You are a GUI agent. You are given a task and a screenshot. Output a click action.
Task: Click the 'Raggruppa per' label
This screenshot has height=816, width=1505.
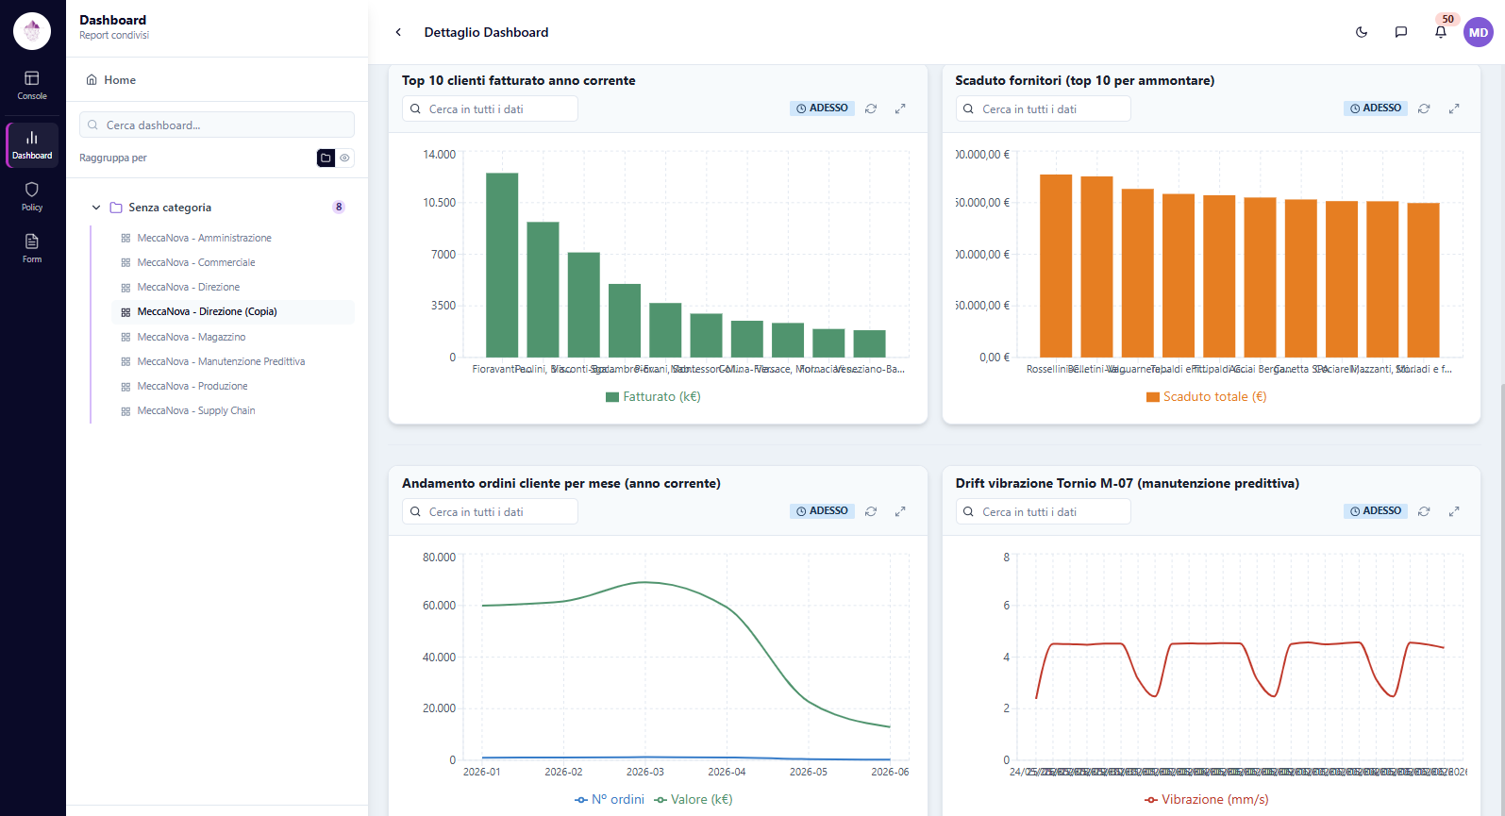(113, 158)
